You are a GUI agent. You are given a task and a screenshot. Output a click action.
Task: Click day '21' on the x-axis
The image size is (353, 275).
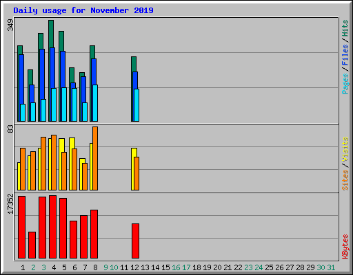[x=228, y=267]
